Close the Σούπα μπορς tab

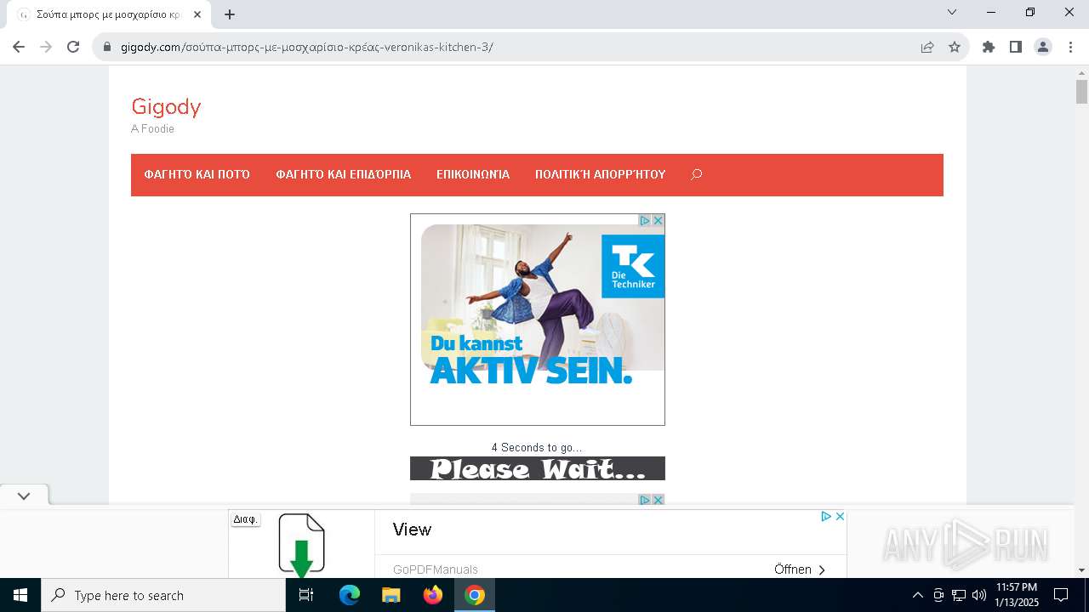[197, 14]
